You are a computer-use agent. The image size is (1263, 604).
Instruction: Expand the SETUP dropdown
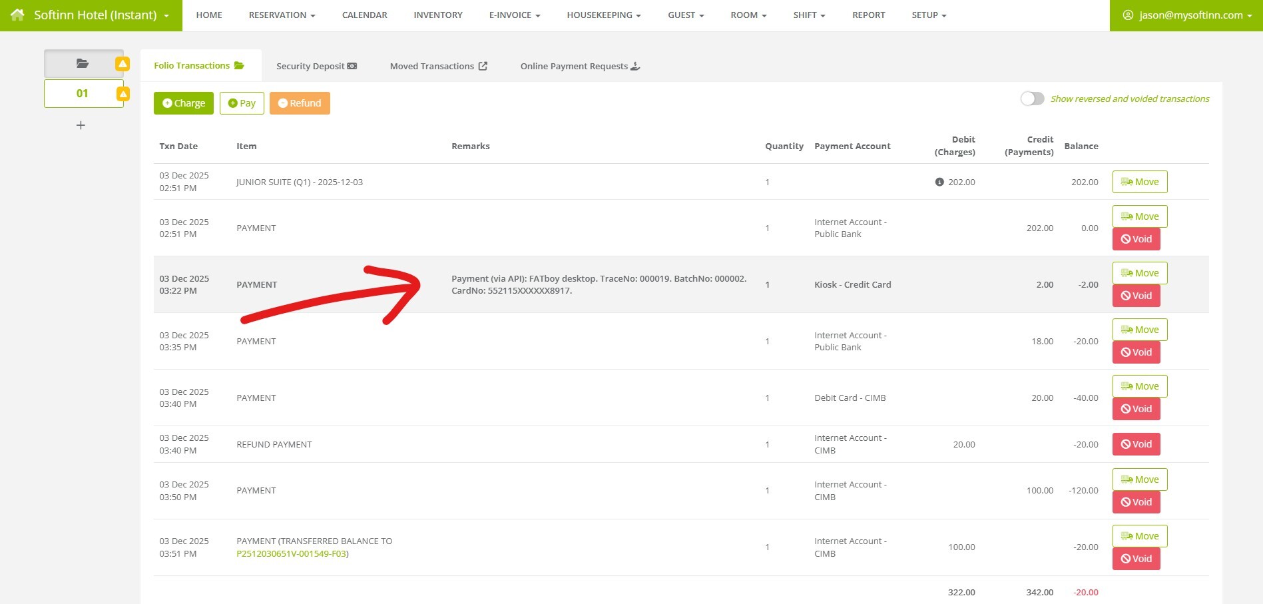click(928, 15)
